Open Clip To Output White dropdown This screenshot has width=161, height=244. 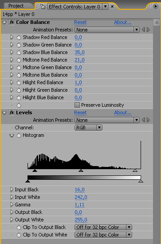point(103,235)
